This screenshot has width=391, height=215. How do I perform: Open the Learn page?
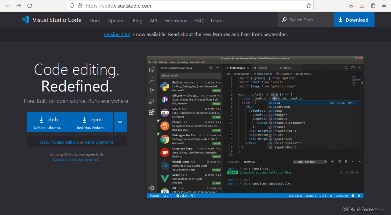pos(217,20)
